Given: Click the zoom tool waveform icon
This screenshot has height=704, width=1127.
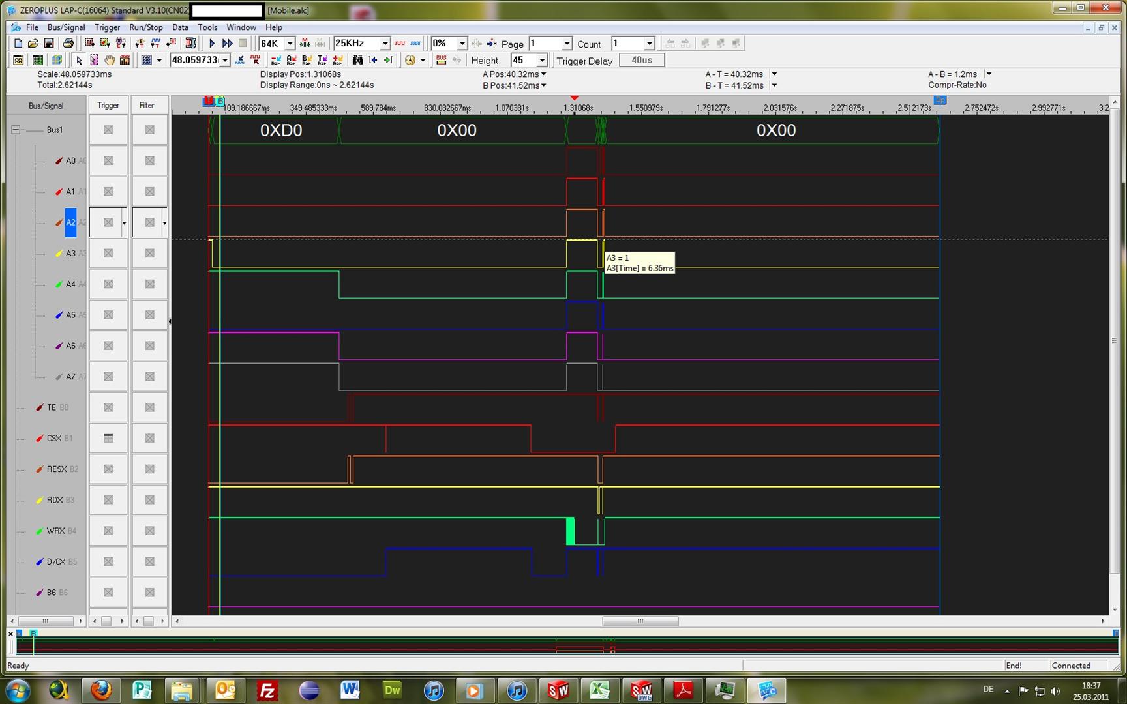Looking at the screenshot, I should (239, 60).
